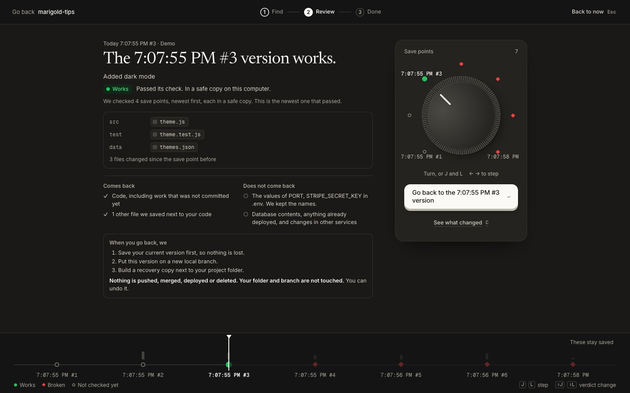The image size is (630, 393).
Task: Select the timeline marker for 7:07:55 PM #2
Action: coord(143,365)
